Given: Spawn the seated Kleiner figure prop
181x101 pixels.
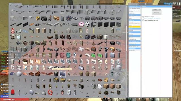Looking at the screenshot, I should point(50,18).
